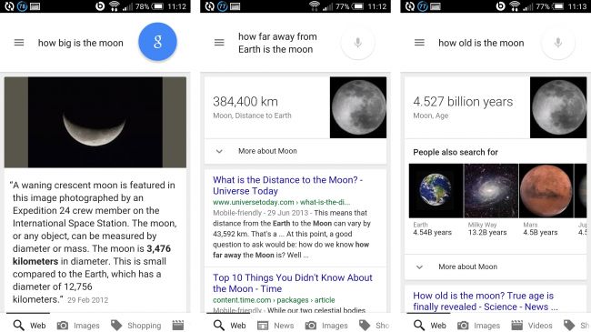This screenshot has width=591, height=332.
Task: Tap the waning crescent moon image
Action: coord(95,122)
